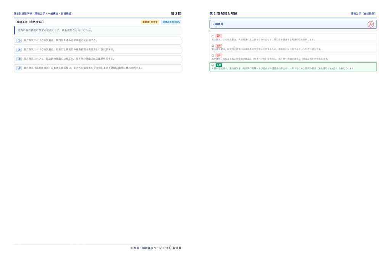Select answer choice badge ② in the question
Image resolution: width=391 pixels, height=277 pixels.
click(19, 50)
